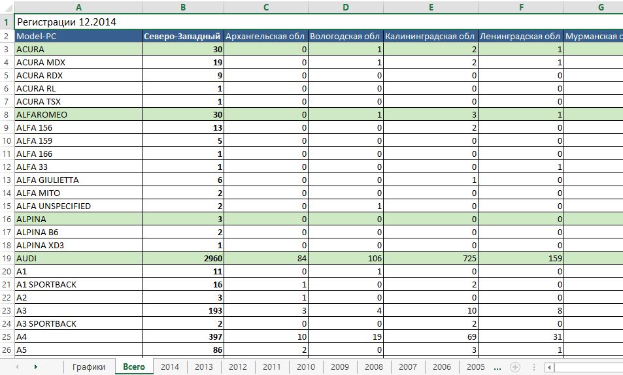Select row 8 header
Image resolution: width=623 pixels, height=375 pixels.
[7, 114]
